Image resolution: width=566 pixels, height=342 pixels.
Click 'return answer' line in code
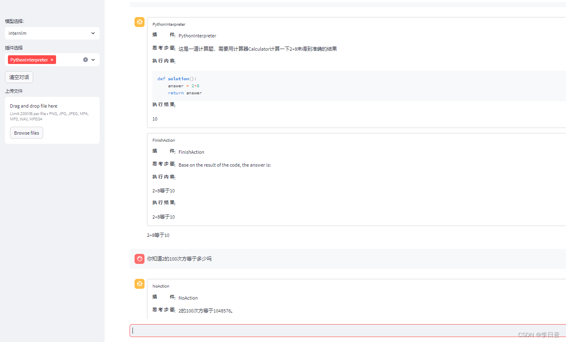(185, 93)
